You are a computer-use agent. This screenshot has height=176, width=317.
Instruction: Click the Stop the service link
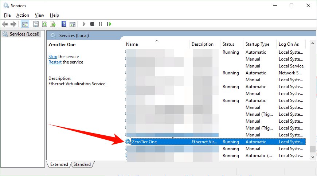[53, 57]
